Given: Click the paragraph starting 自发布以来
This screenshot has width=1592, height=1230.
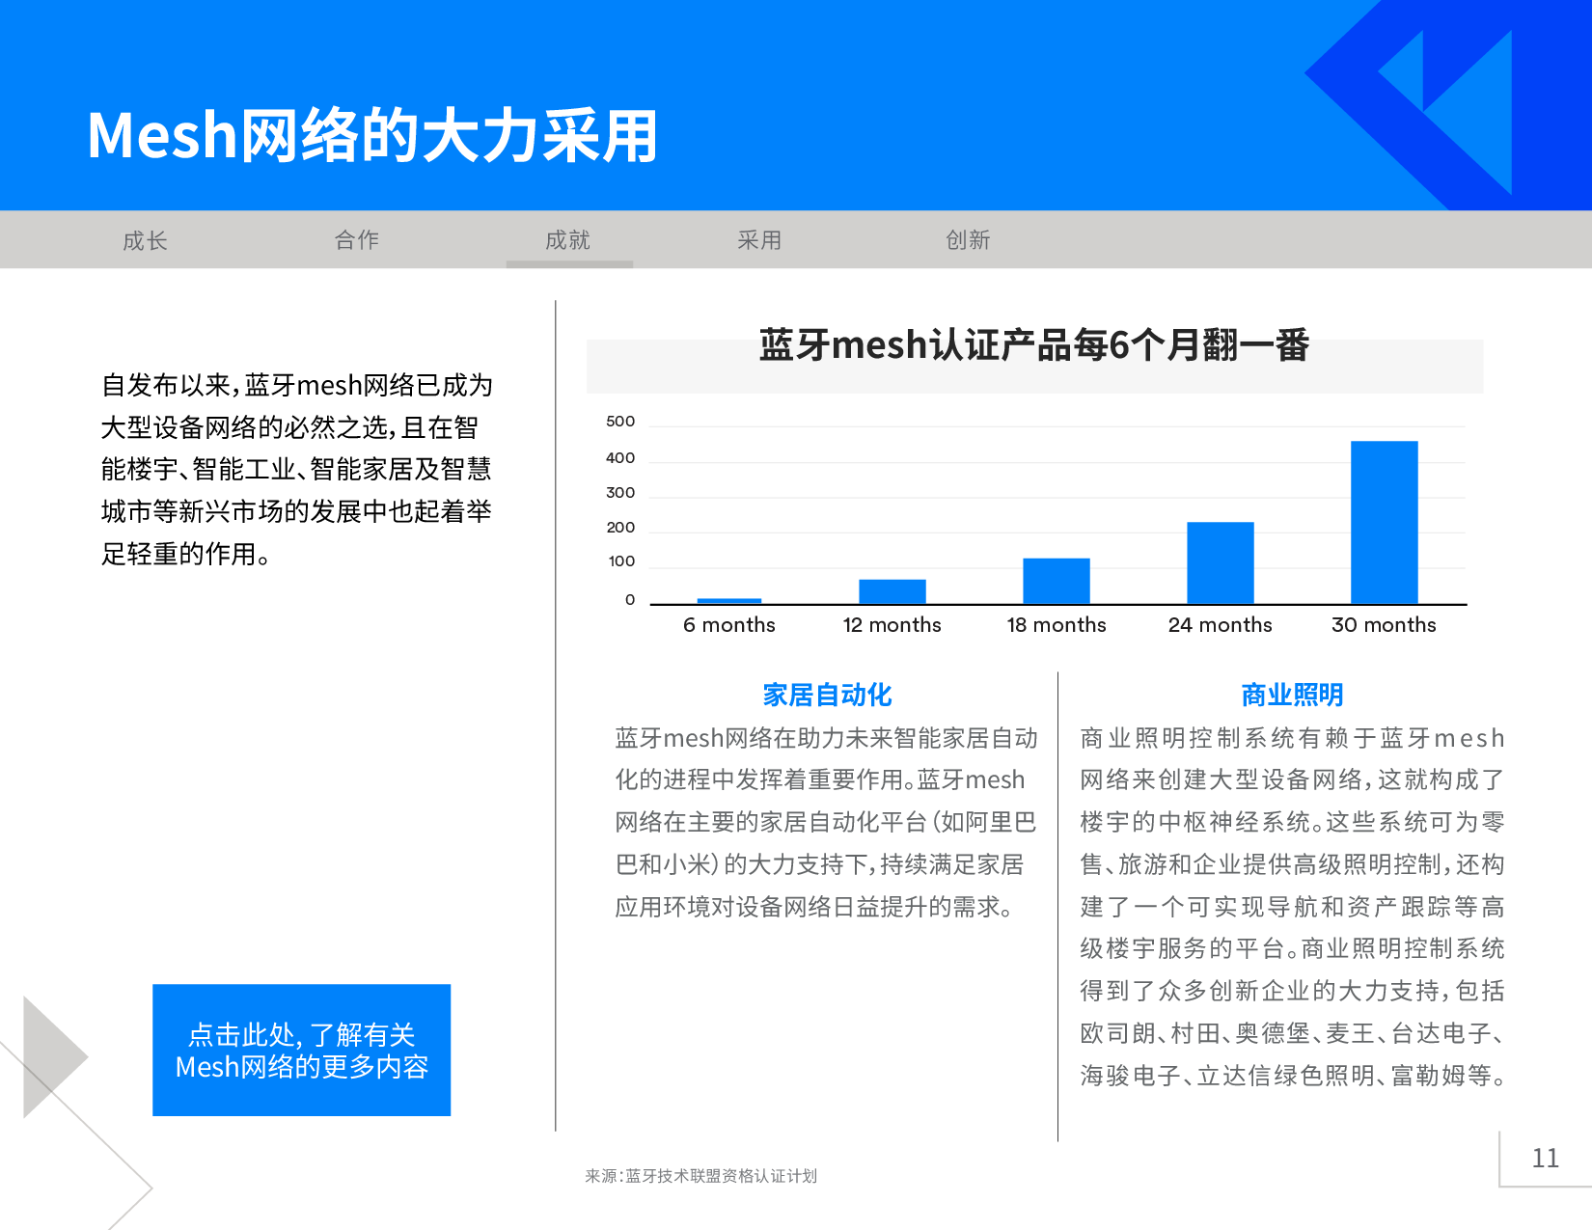Looking at the screenshot, I should tap(297, 470).
